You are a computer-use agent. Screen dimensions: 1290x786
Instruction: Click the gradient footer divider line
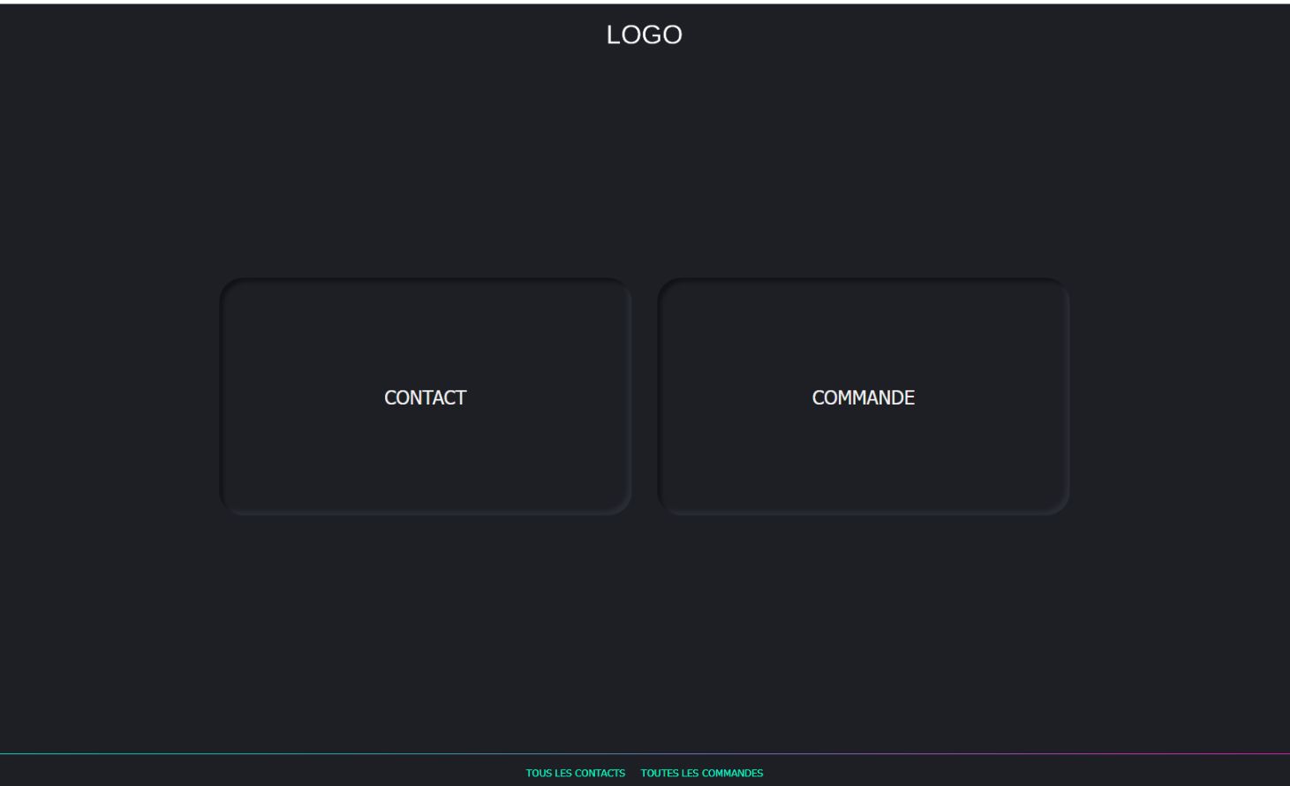645,754
